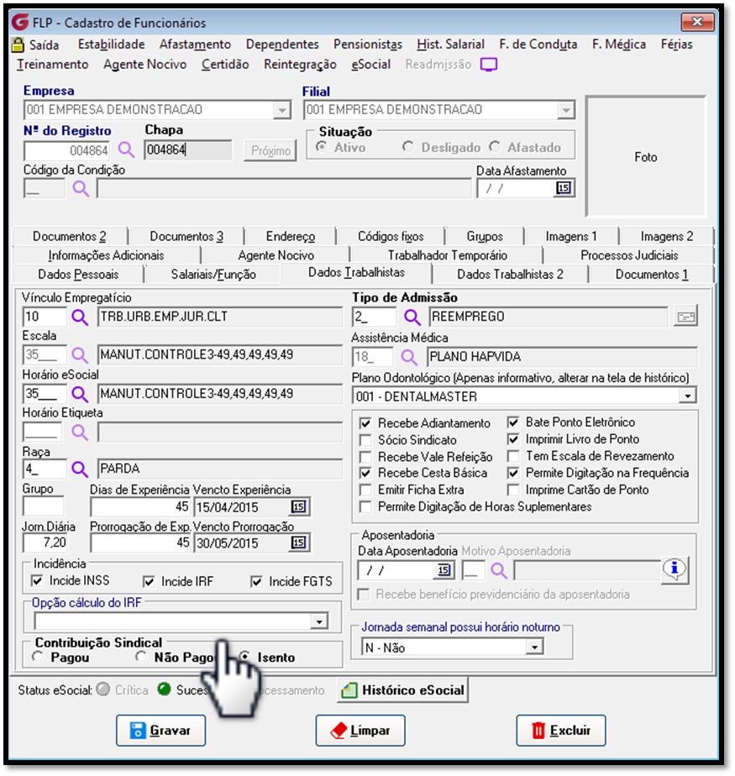Screen dimensions: 735x776
Task: Open Raça lookup magnifier
Action: pyautogui.click(x=80, y=469)
